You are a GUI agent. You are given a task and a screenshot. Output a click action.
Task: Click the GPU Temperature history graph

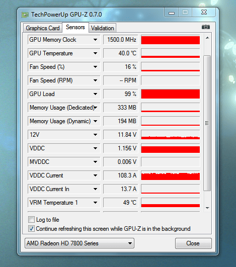point(171,53)
